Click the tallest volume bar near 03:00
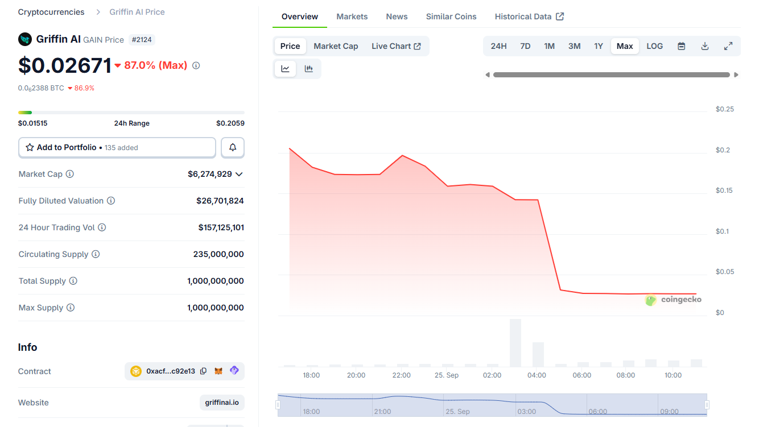The width and height of the screenshot is (784, 427). [x=515, y=343]
